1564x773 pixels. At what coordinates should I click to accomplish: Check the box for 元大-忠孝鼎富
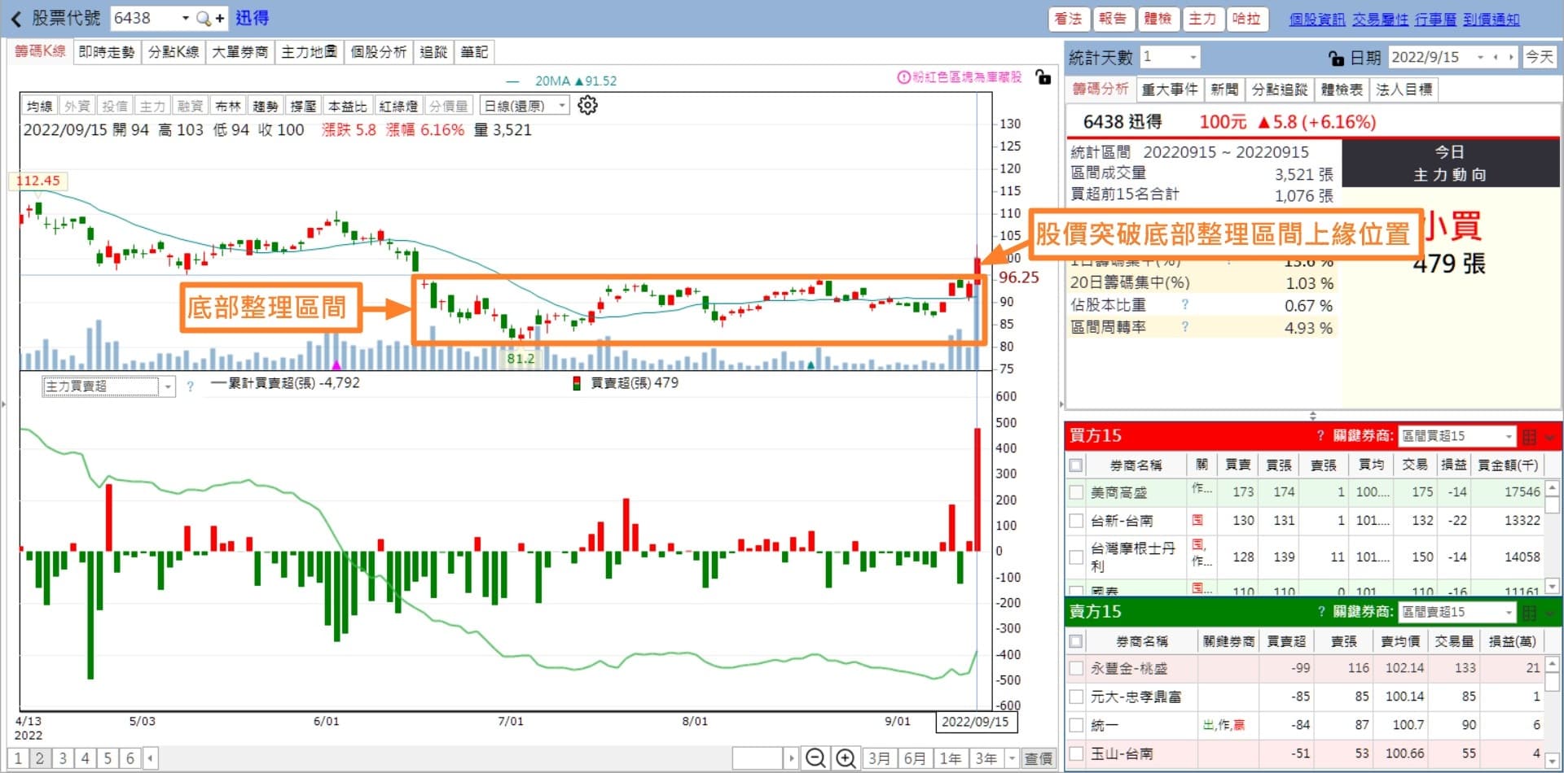(x=1076, y=697)
